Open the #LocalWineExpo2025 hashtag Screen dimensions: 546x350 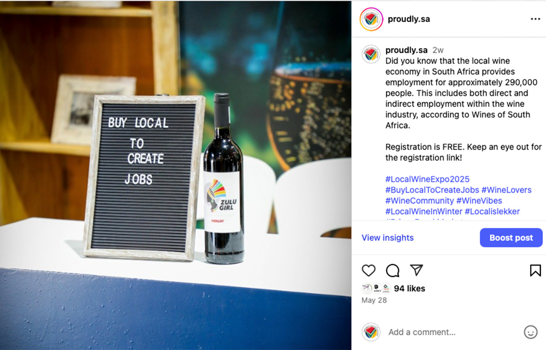(x=427, y=179)
